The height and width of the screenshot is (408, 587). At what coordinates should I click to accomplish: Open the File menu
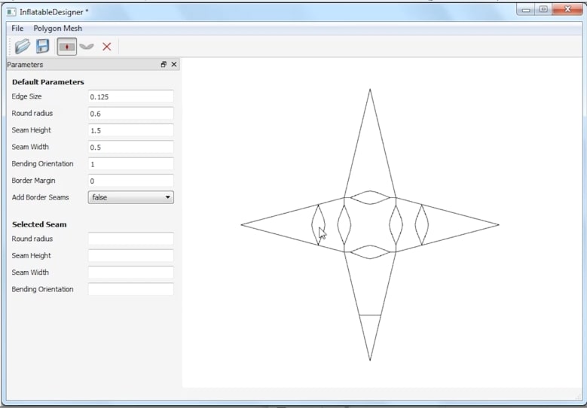click(17, 29)
